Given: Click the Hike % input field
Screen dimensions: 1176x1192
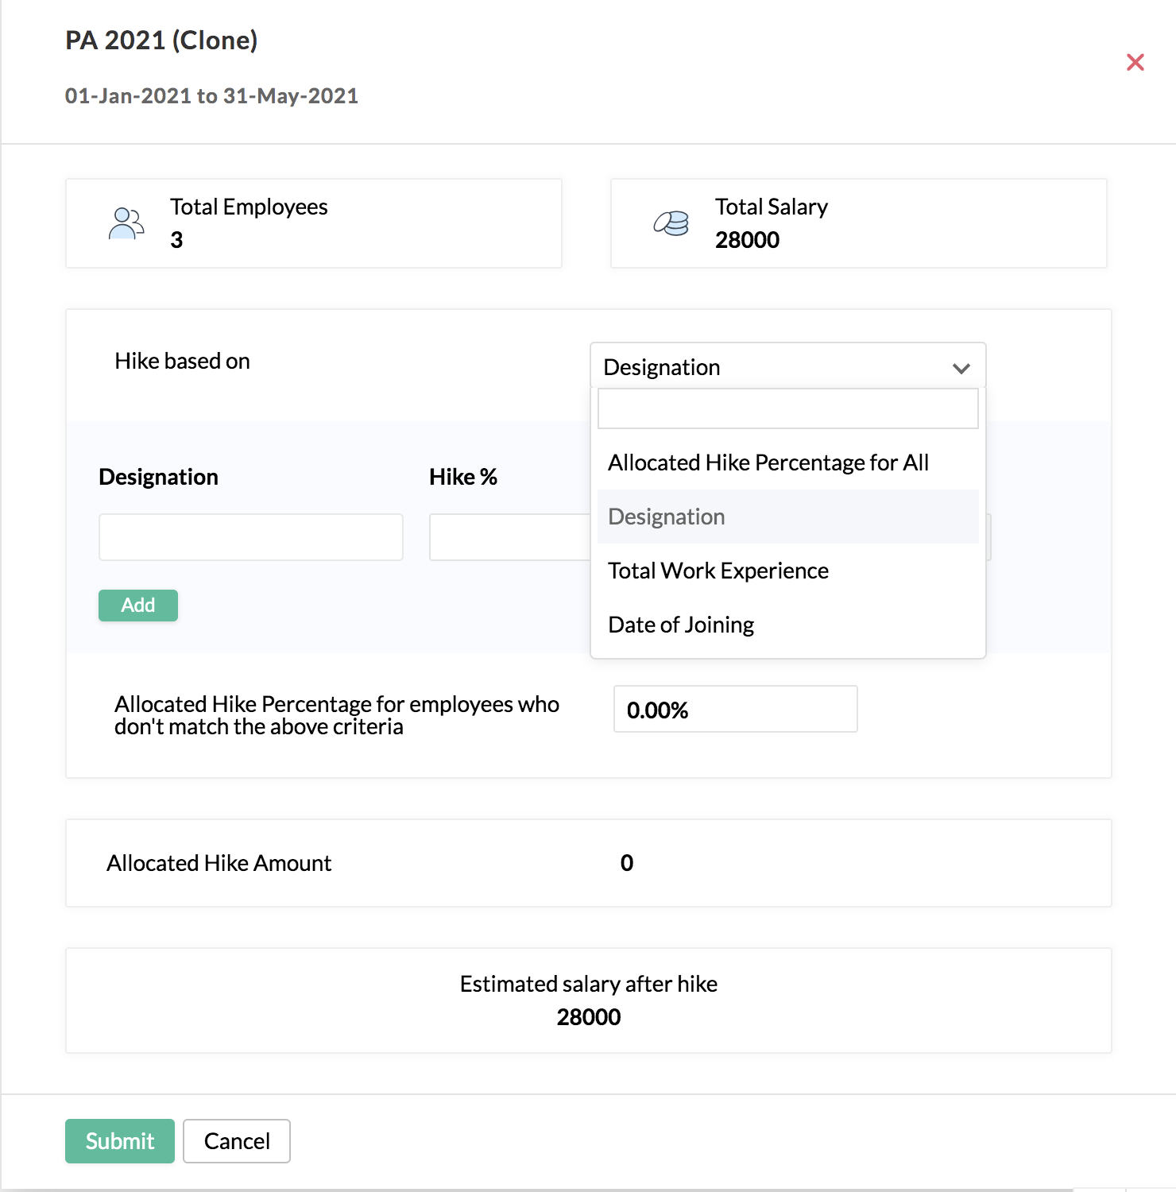Looking at the screenshot, I should tap(509, 537).
